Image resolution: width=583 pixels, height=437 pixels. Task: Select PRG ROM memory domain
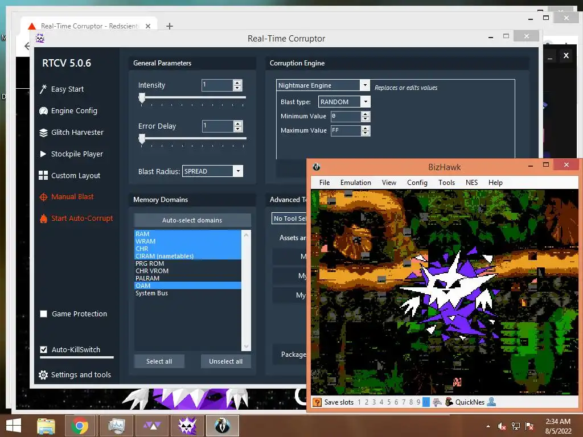pyautogui.click(x=187, y=263)
